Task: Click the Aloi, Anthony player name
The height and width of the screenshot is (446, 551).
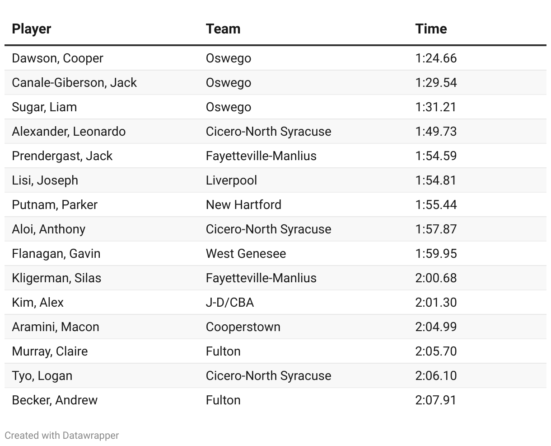Action: click(x=48, y=229)
